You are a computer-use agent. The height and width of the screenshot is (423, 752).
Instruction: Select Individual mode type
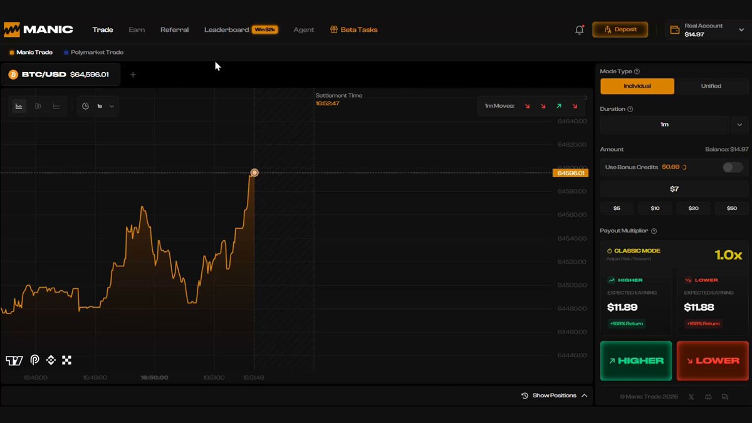tap(637, 86)
